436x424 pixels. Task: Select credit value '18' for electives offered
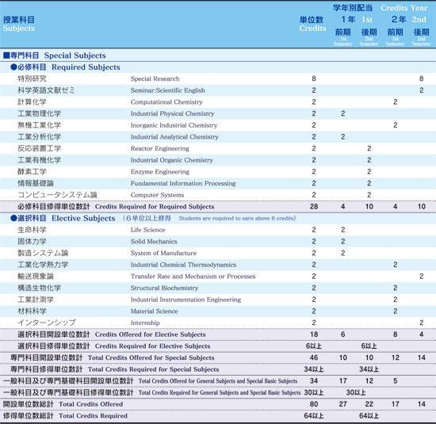[x=314, y=334]
